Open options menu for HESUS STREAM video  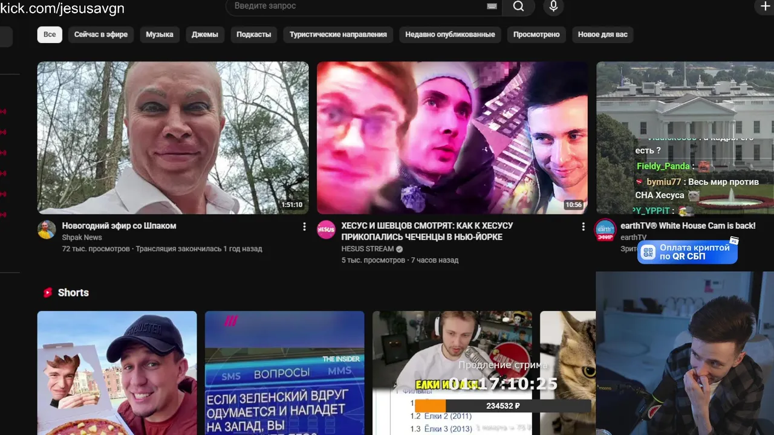[583, 227]
